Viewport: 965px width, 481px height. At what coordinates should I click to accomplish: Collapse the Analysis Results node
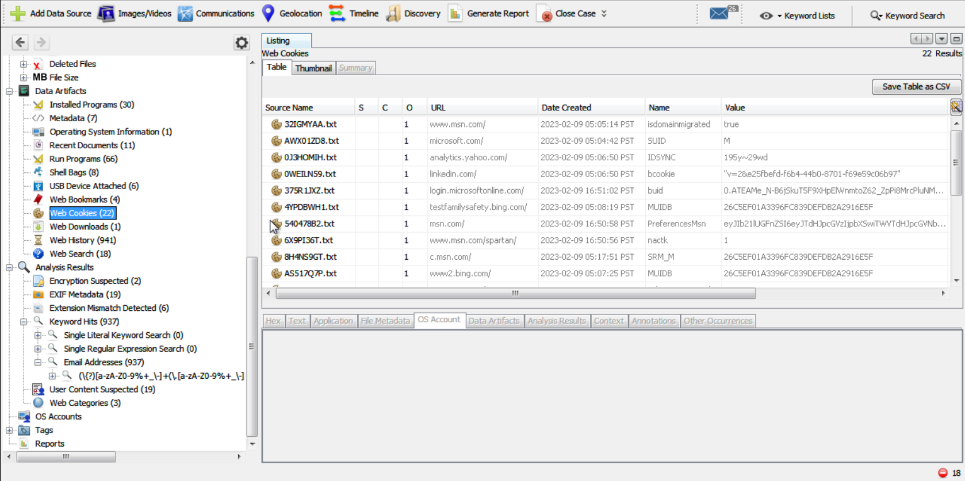(x=9, y=267)
